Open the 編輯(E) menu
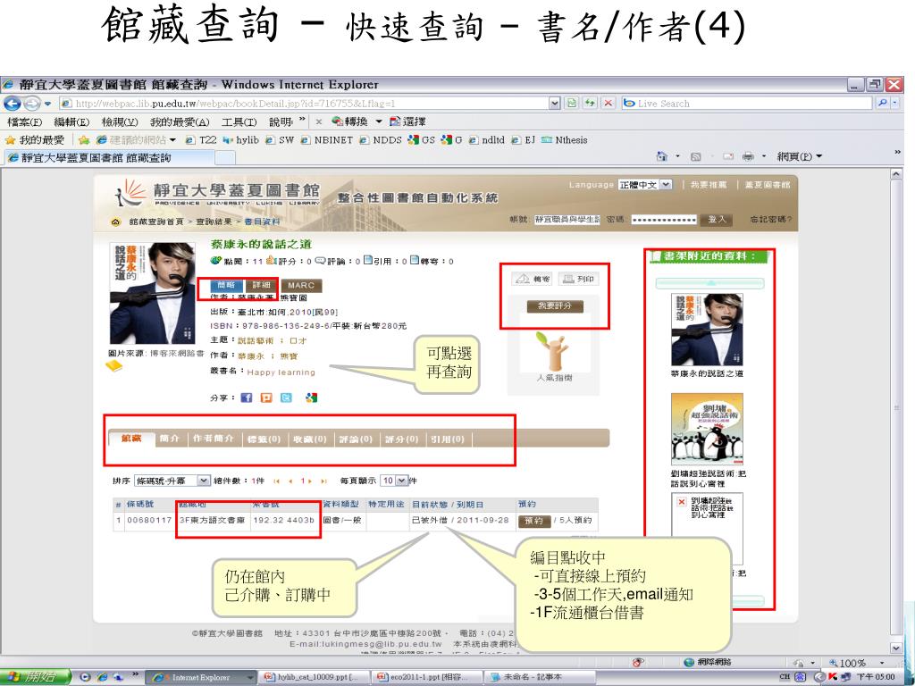The height and width of the screenshot is (686, 915). point(71,121)
